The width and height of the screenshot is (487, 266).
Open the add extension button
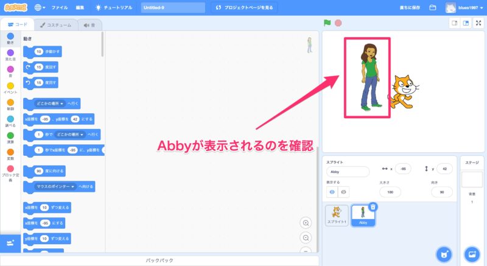click(10, 243)
